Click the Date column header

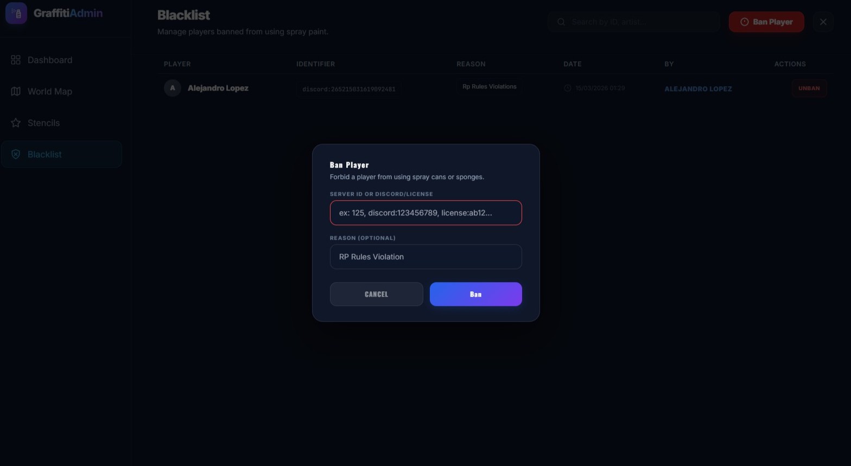(572, 64)
